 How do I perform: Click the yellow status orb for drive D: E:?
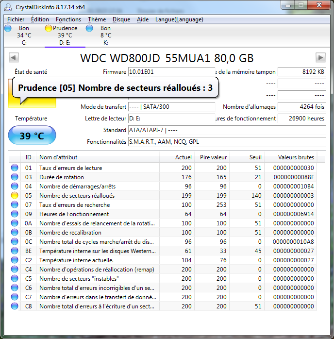49,29
